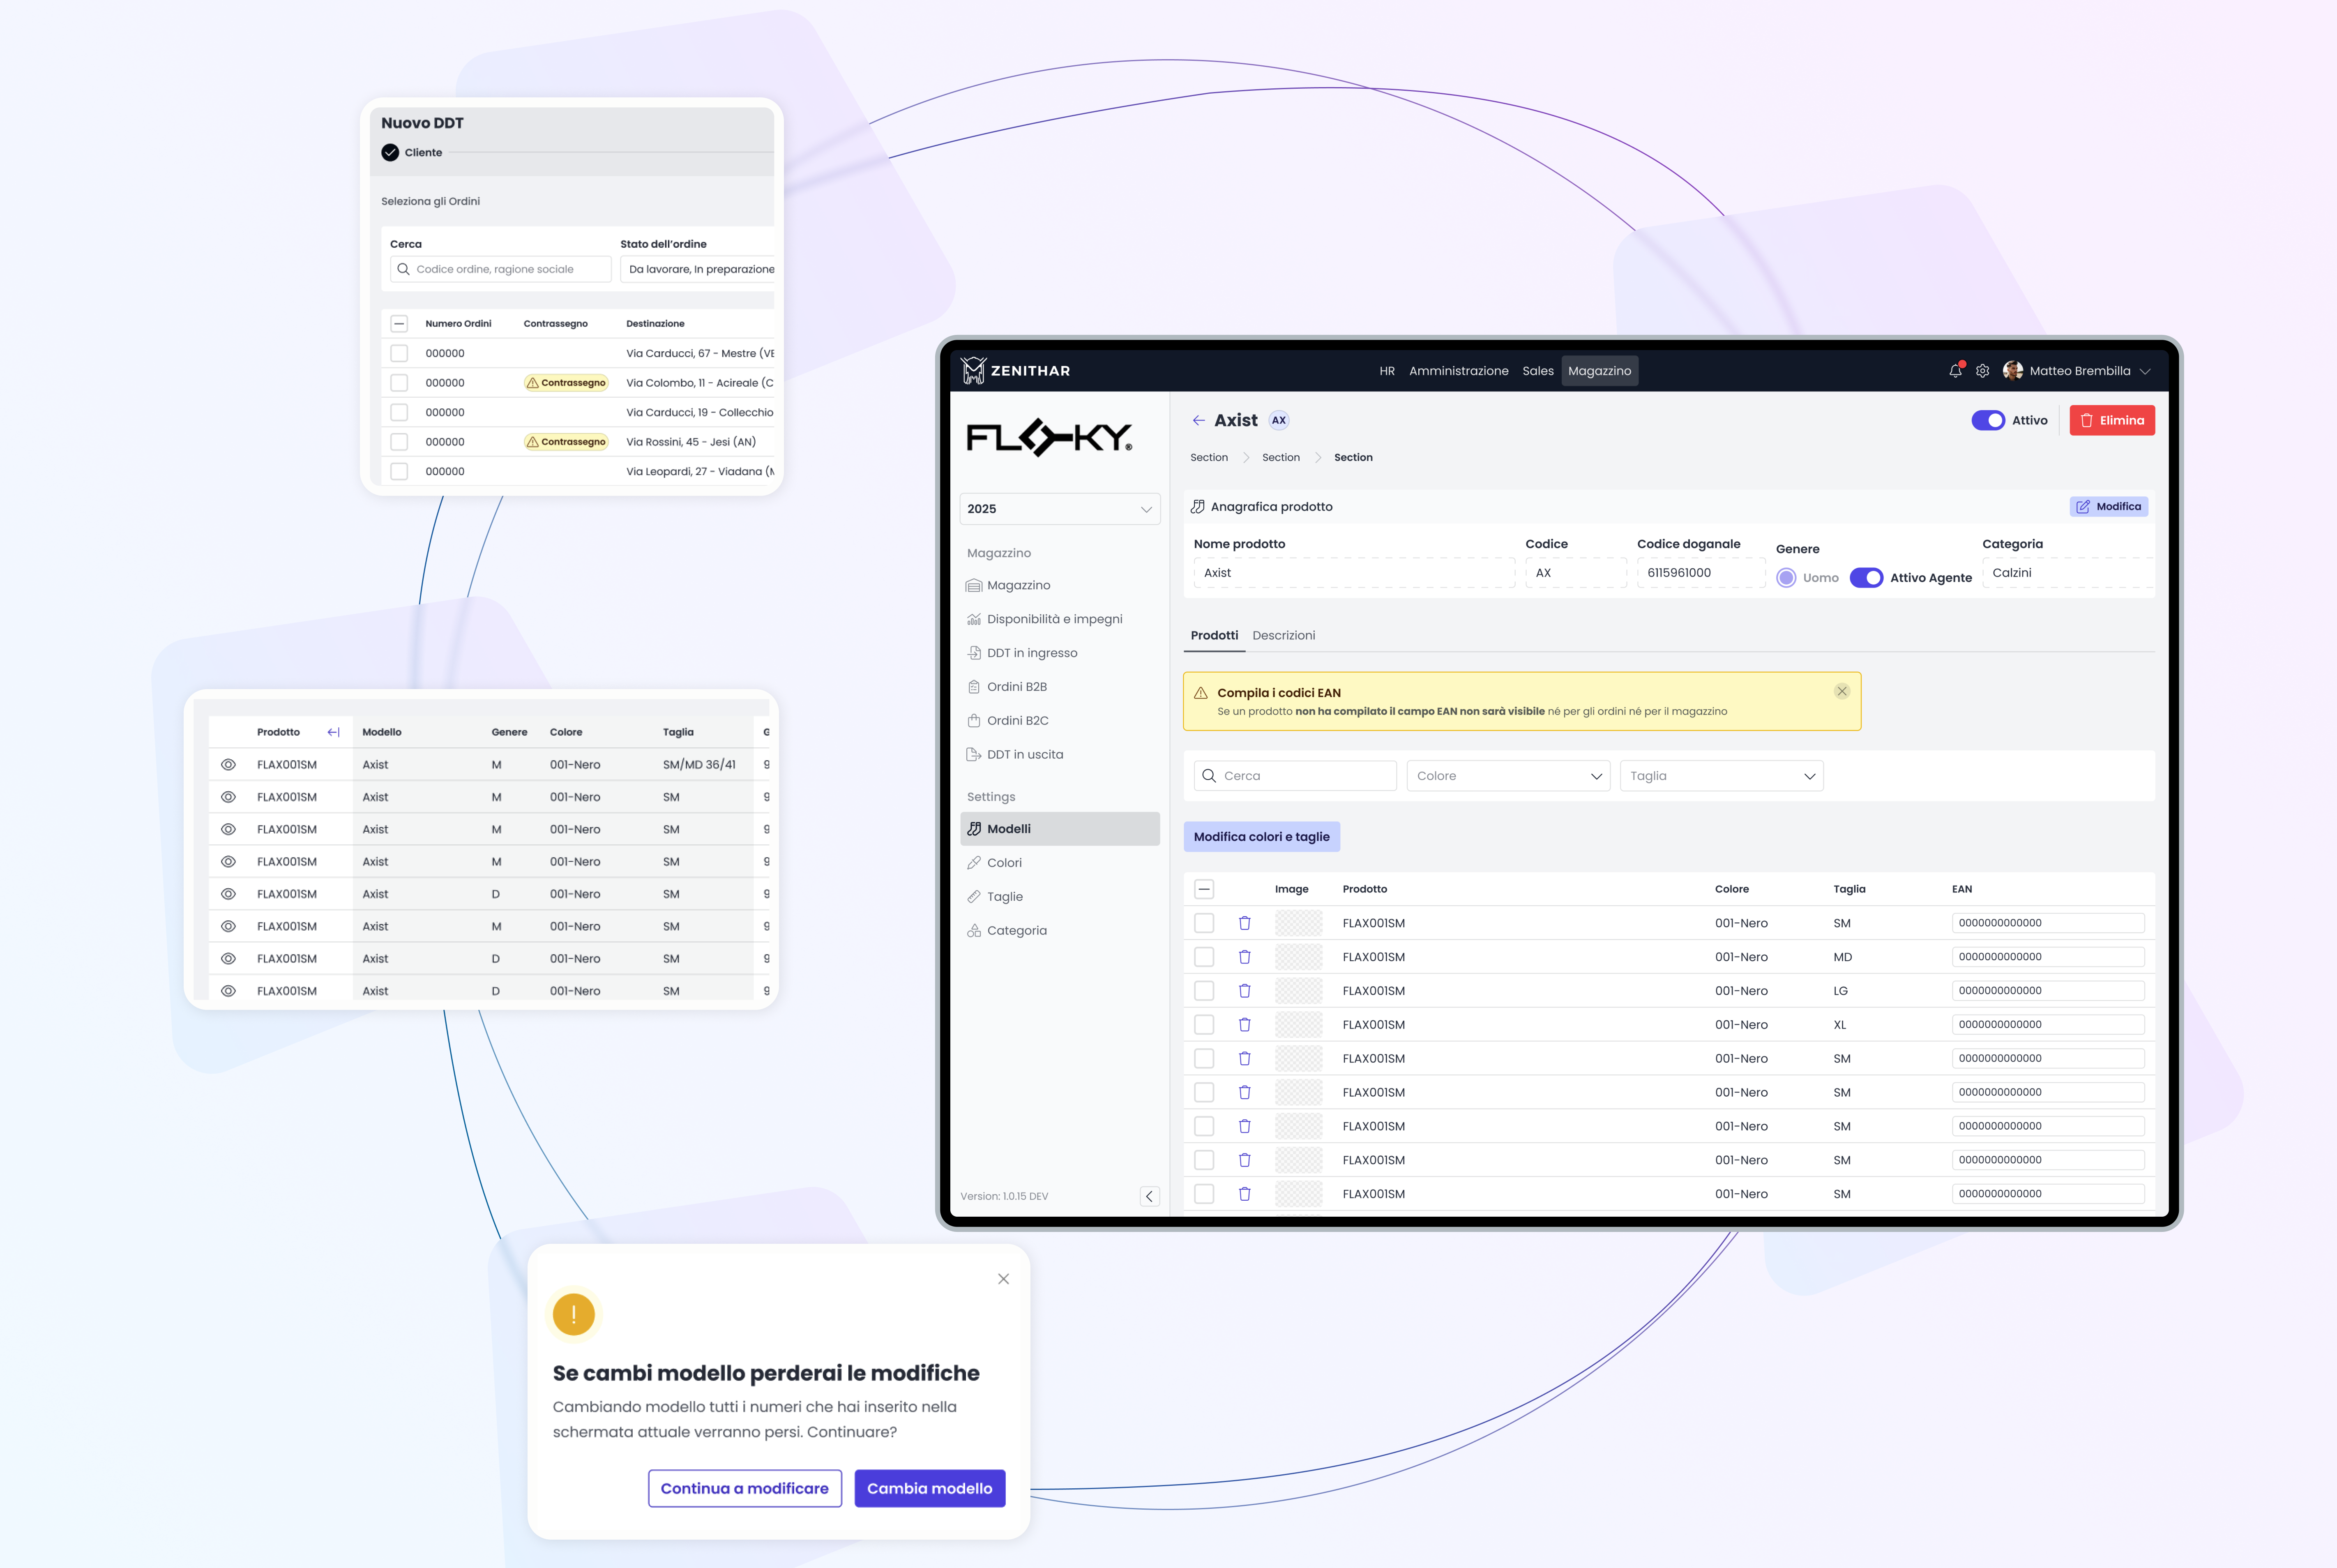
Task: Select the Uomo gender radio button
Action: [1786, 578]
